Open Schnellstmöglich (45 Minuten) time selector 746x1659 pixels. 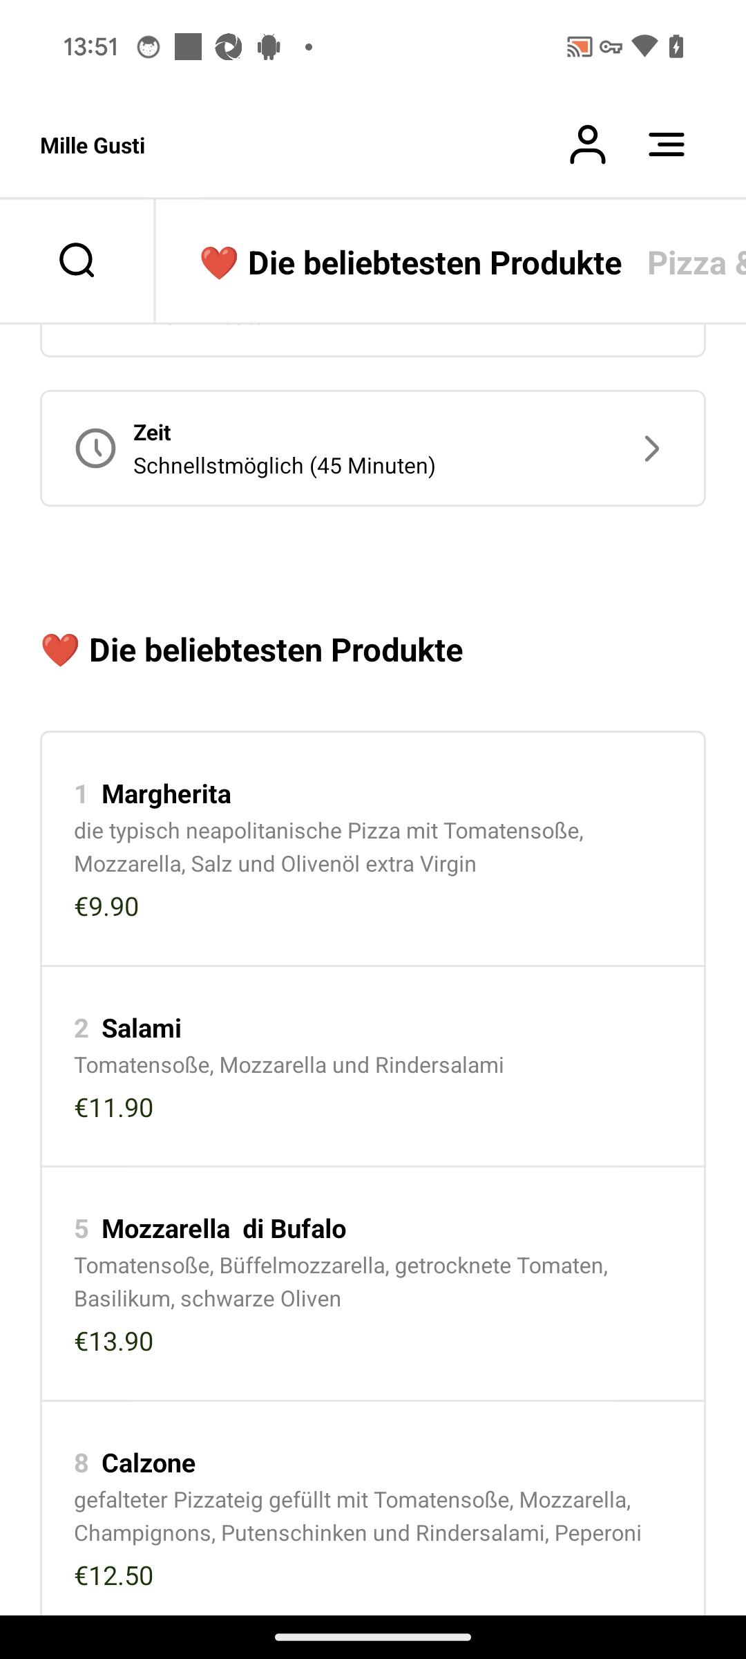tap(373, 449)
